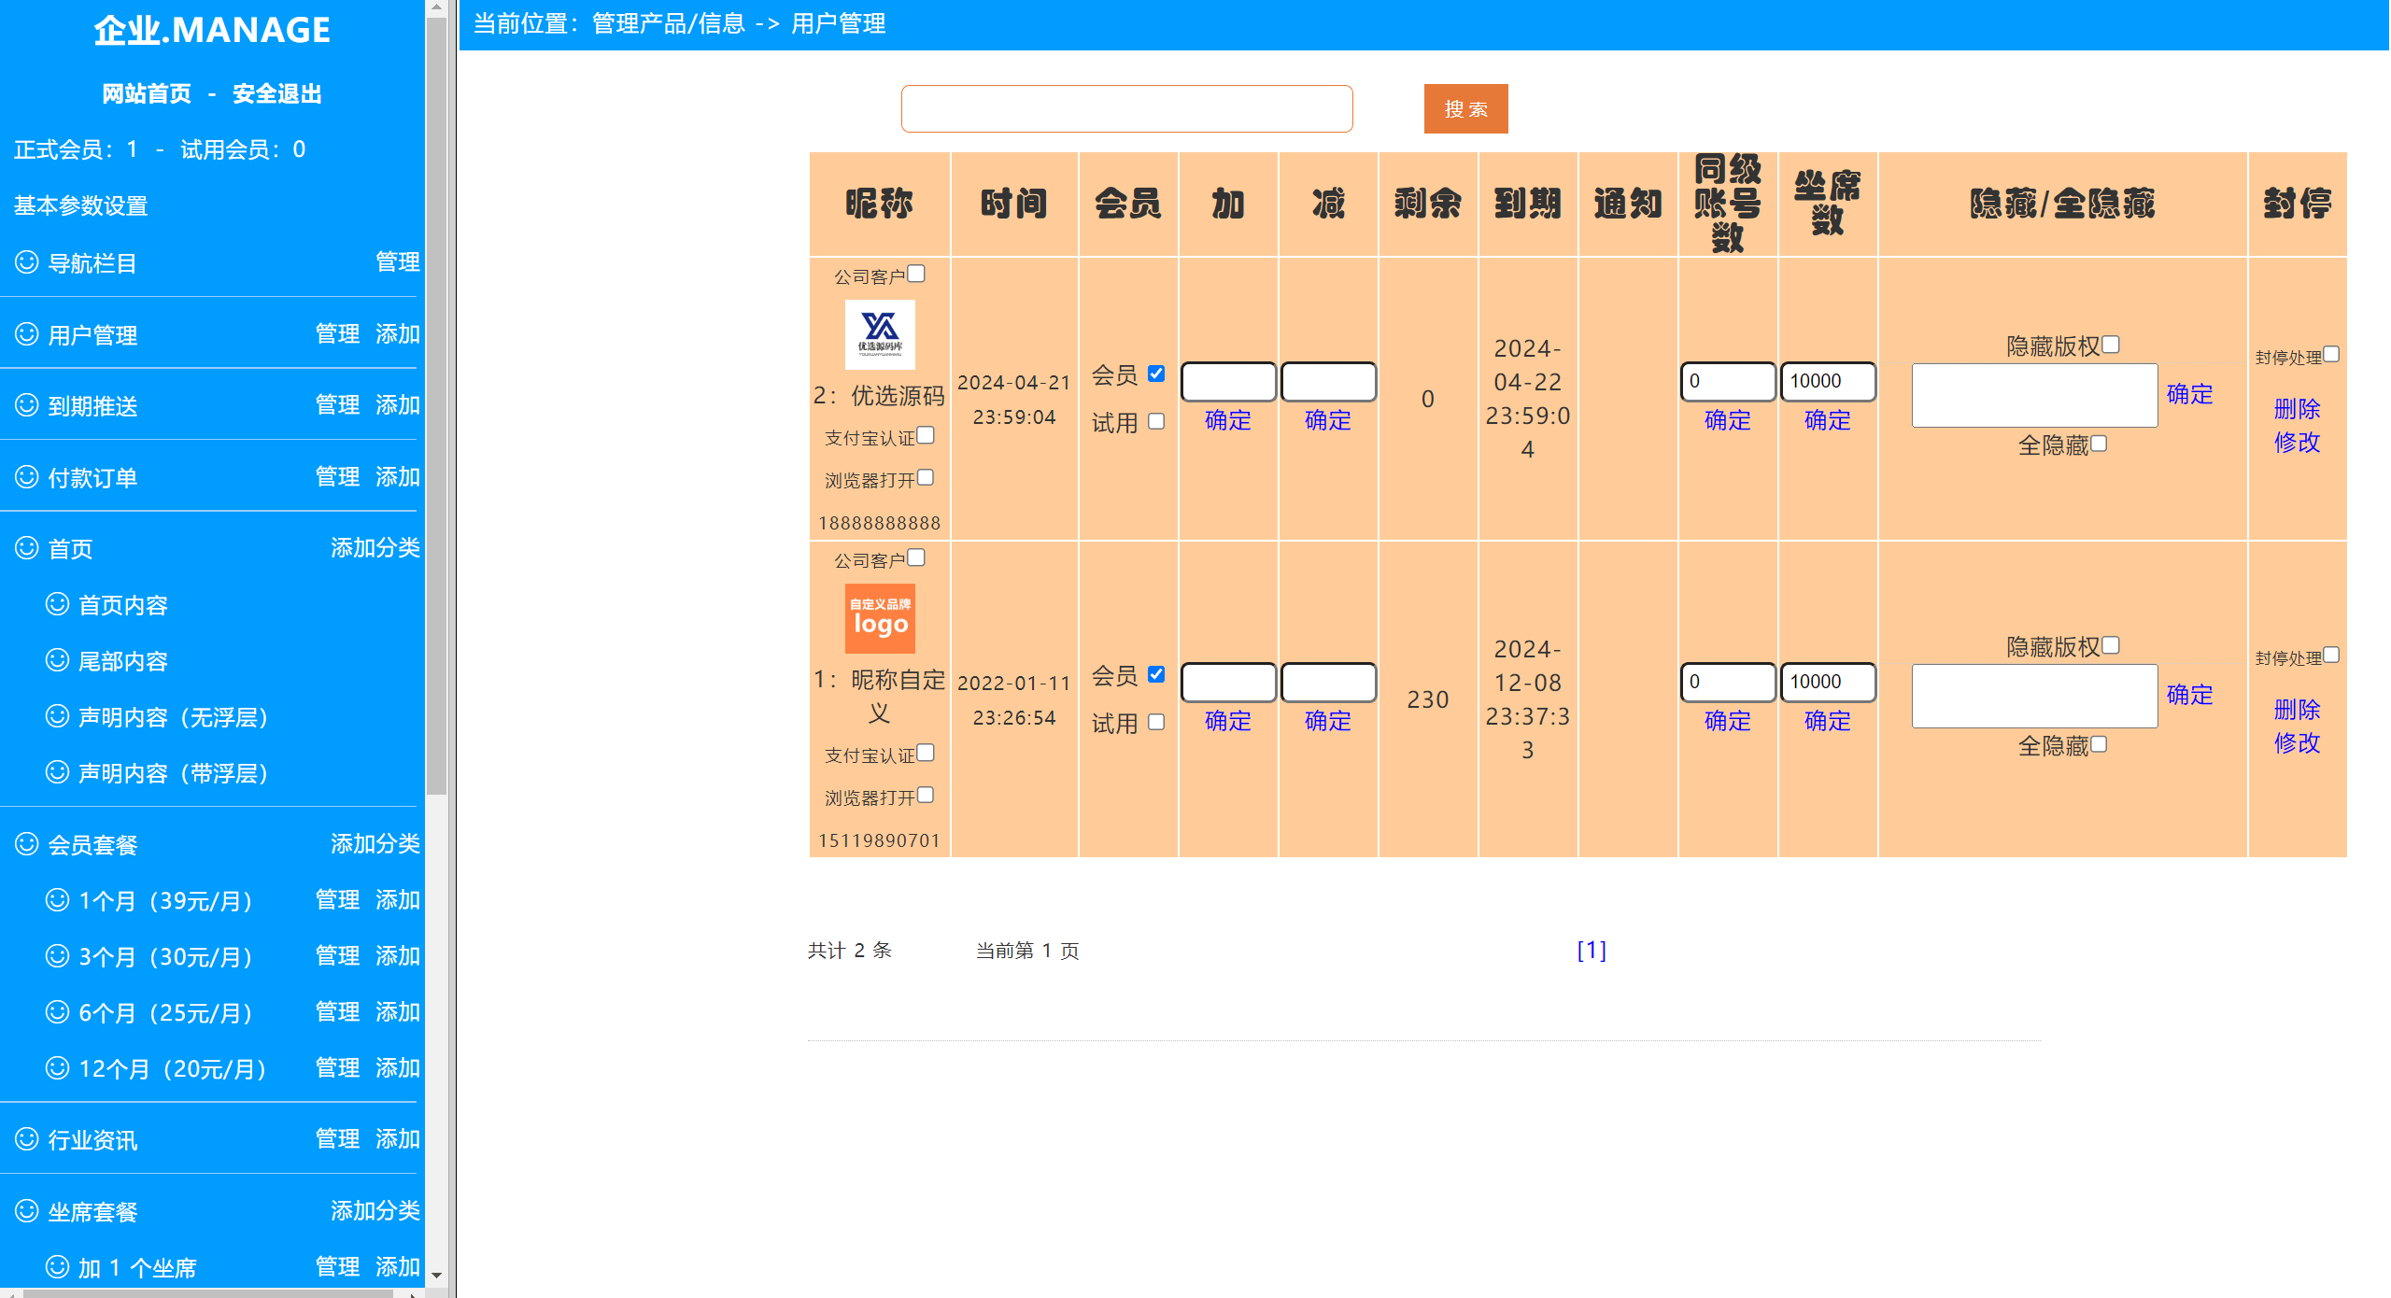Viewport: 2391px width, 1298px height.
Task: Click the smiley icon beside 导航栏目
Action: pos(27,262)
